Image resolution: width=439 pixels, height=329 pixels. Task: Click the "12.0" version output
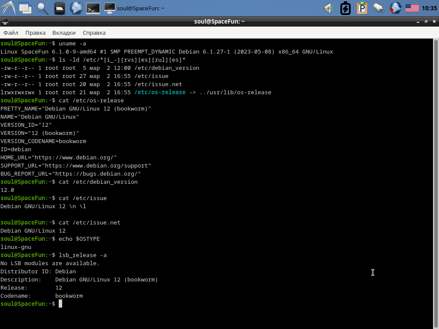point(7,190)
